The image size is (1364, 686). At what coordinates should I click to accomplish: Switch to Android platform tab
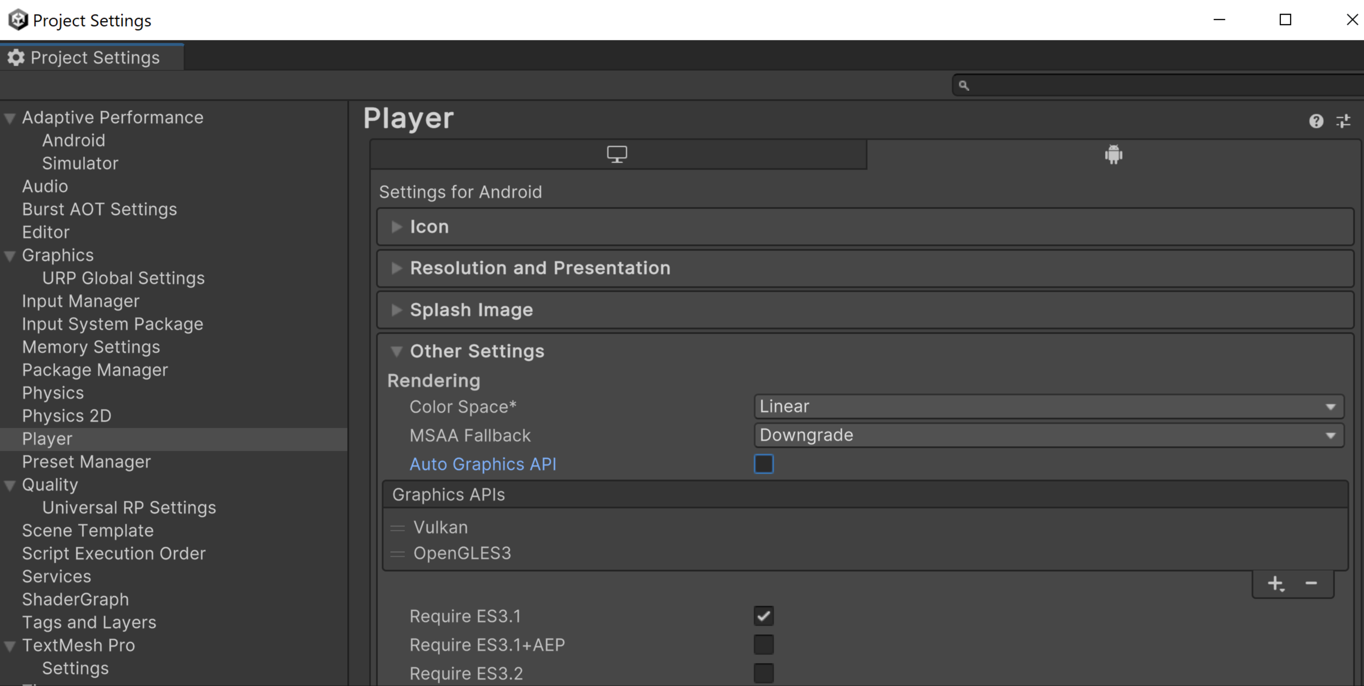1115,156
